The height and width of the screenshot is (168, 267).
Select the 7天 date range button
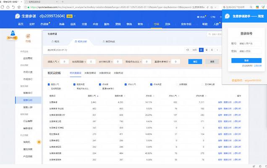point(187,50)
